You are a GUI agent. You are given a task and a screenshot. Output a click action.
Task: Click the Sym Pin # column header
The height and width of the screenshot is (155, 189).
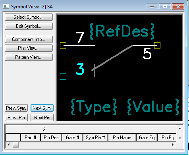click(95, 138)
